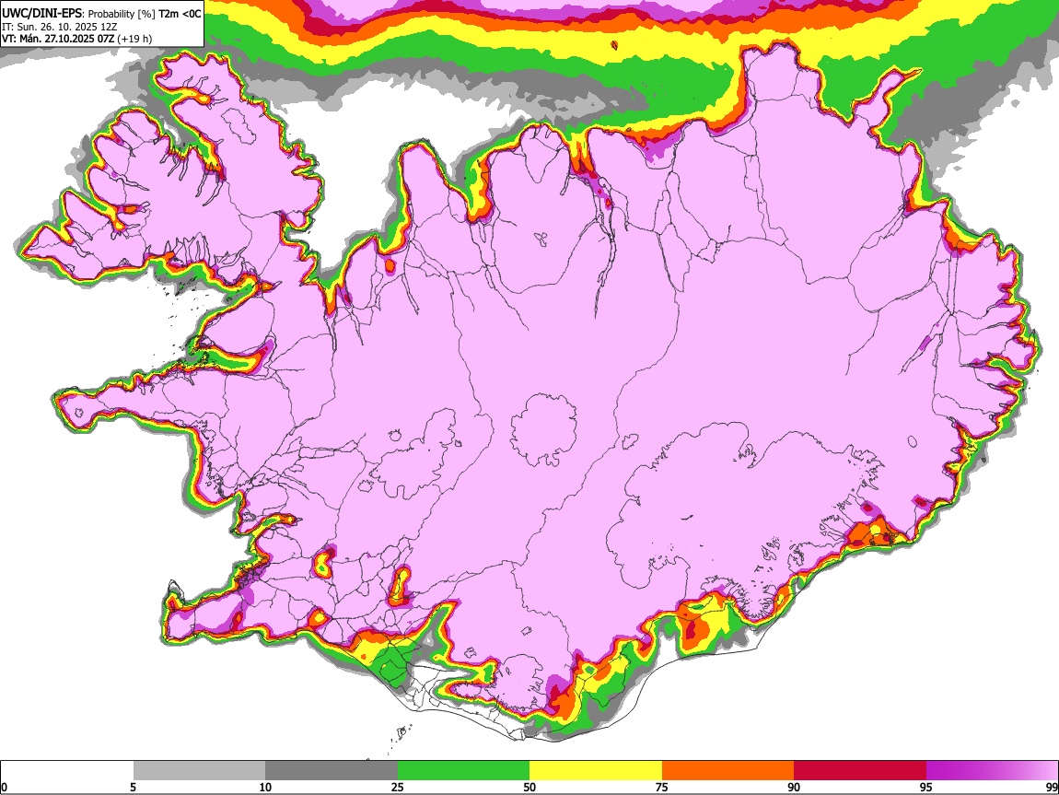Click the legend value '90'
This screenshot has width=1059, height=795.
[794, 787]
